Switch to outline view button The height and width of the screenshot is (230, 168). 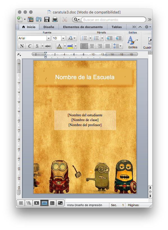pyautogui.click(x=29, y=203)
